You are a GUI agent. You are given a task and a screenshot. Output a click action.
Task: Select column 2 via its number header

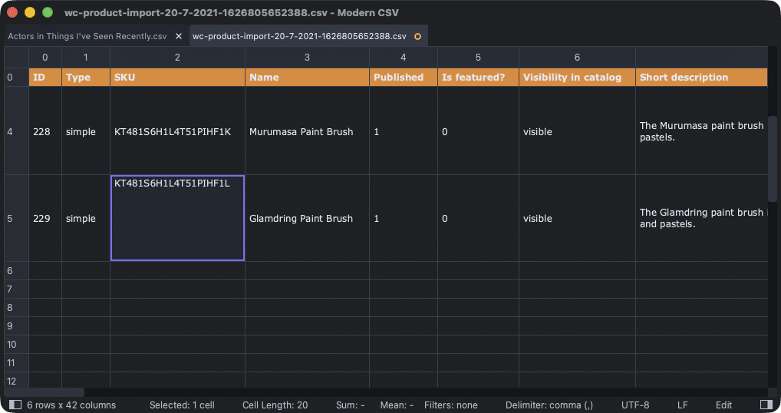pyautogui.click(x=177, y=58)
